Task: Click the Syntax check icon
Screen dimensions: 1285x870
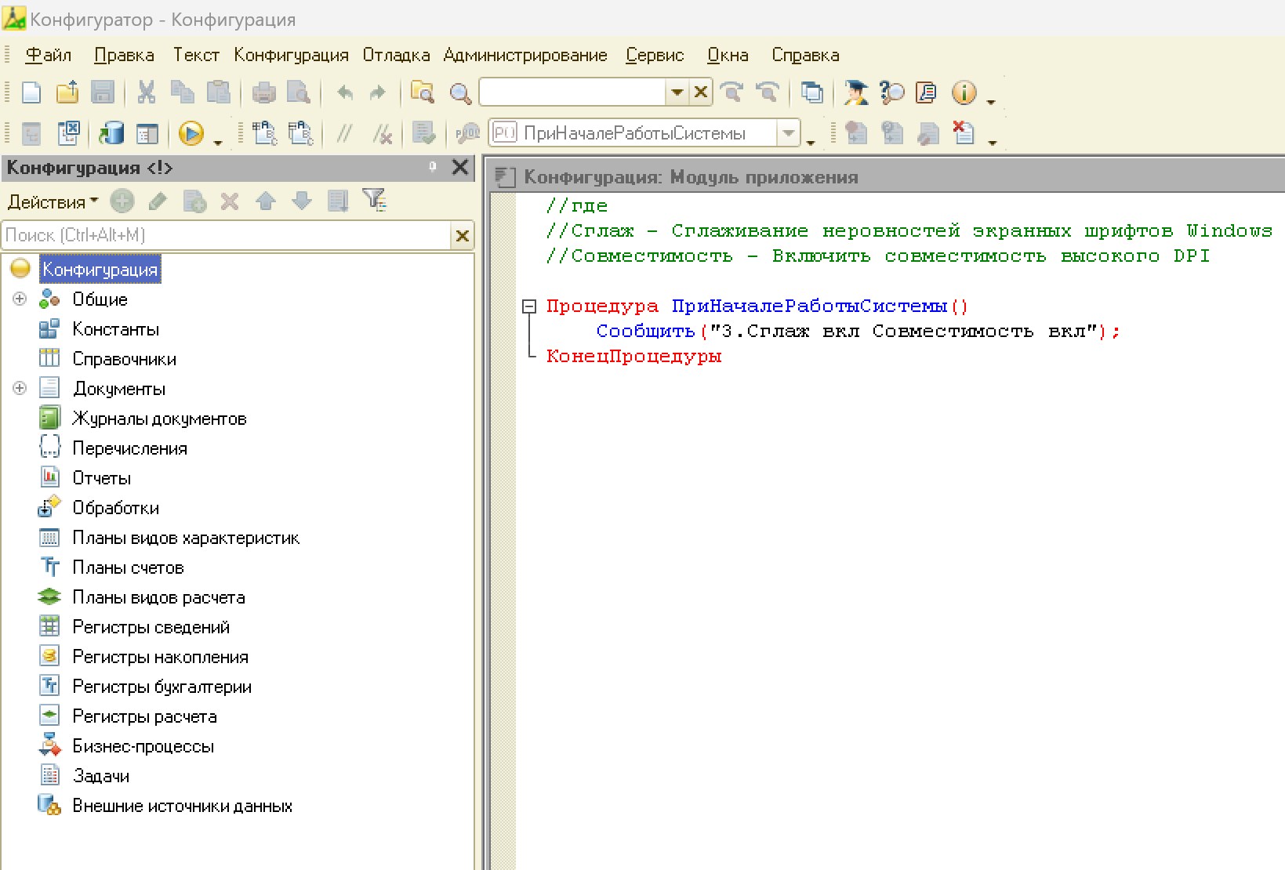Action: coord(423,133)
